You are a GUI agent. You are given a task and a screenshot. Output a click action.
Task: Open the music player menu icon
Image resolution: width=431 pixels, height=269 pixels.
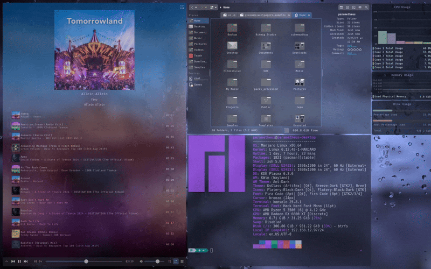[x=182, y=261]
